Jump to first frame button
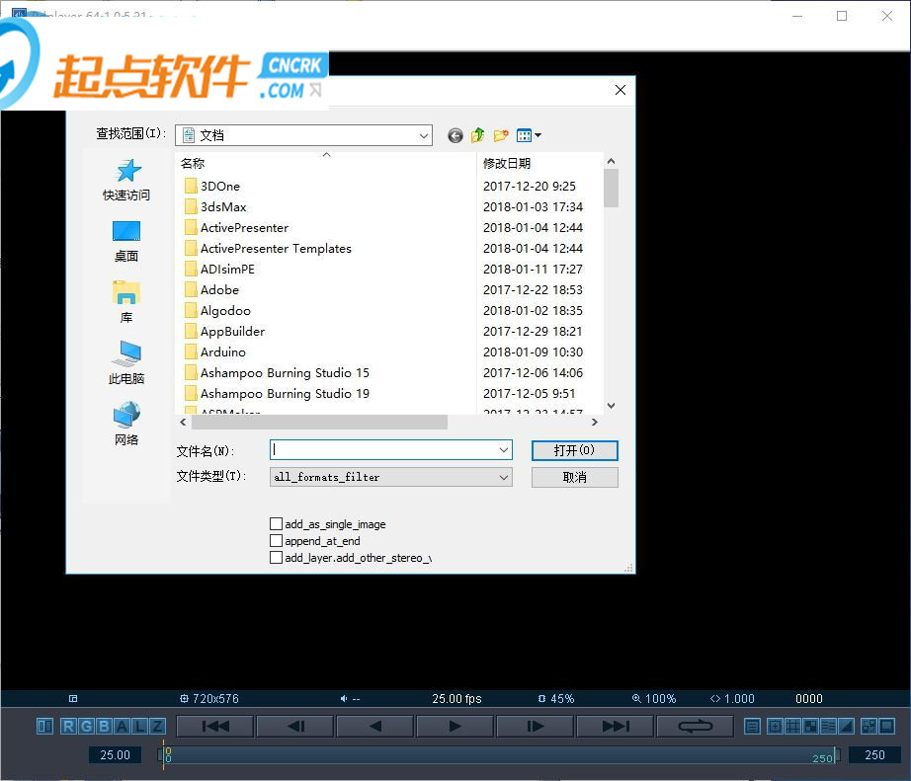The height and width of the screenshot is (781, 911). click(215, 726)
